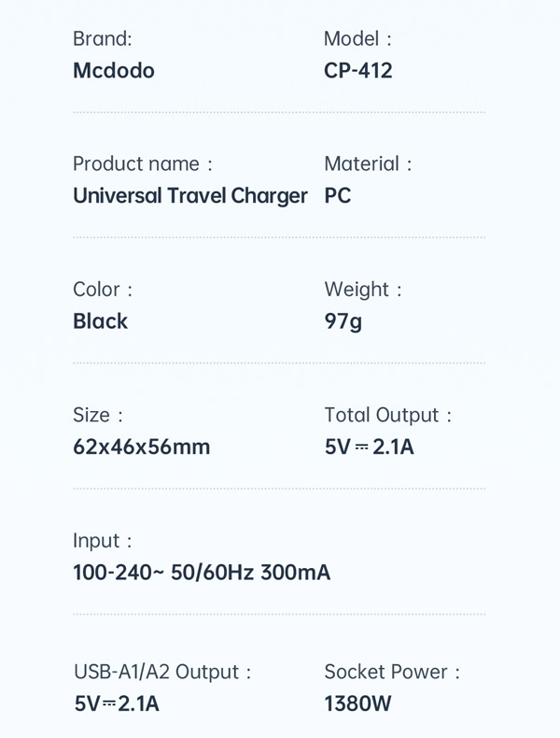Image resolution: width=560 pixels, height=738 pixels.
Task: Click the Brand label
Action: (x=102, y=38)
